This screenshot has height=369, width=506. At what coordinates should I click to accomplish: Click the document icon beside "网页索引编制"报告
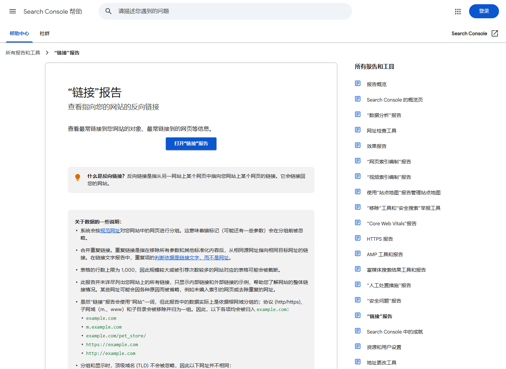click(x=358, y=161)
